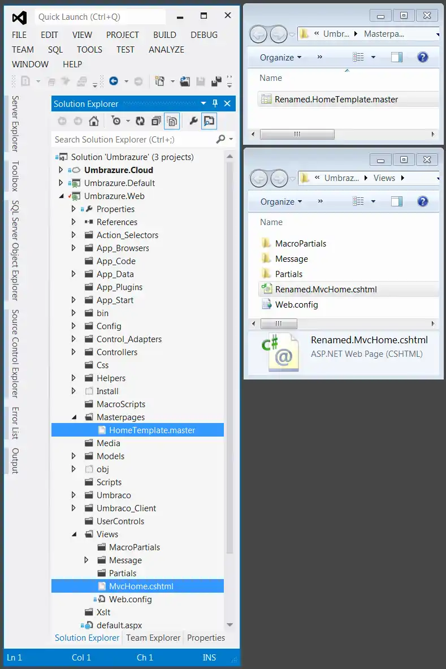This screenshot has width=446, height=669.
Task: Click the Forward arrow in the Masterpages explorer window
Action: pyautogui.click(x=279, y=34)
